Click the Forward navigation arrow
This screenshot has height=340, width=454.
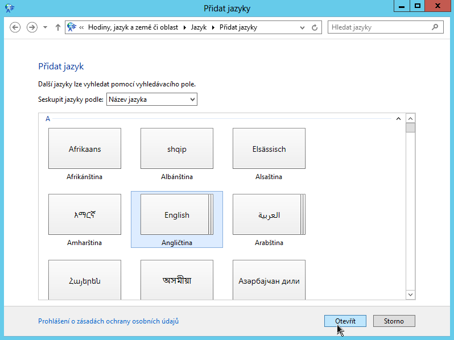pyautogui.click(x=32, y=27)
